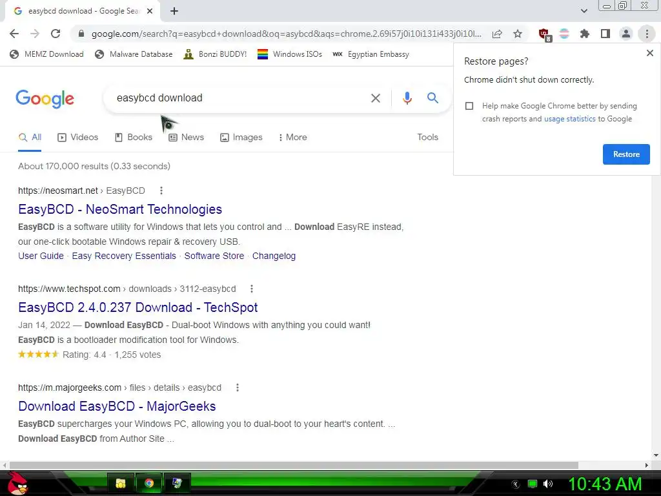Switch to the Images tab
This screenshot has width=661, height=496.
pyautogui.click(x=241, y=138)
